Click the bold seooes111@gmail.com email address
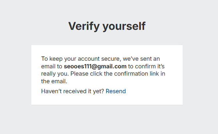218x134 pixels. (95, 66)
